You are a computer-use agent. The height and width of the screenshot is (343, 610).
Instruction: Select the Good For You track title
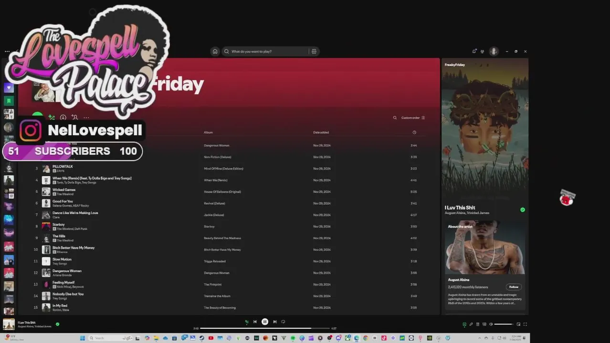(x=63, y=201)
